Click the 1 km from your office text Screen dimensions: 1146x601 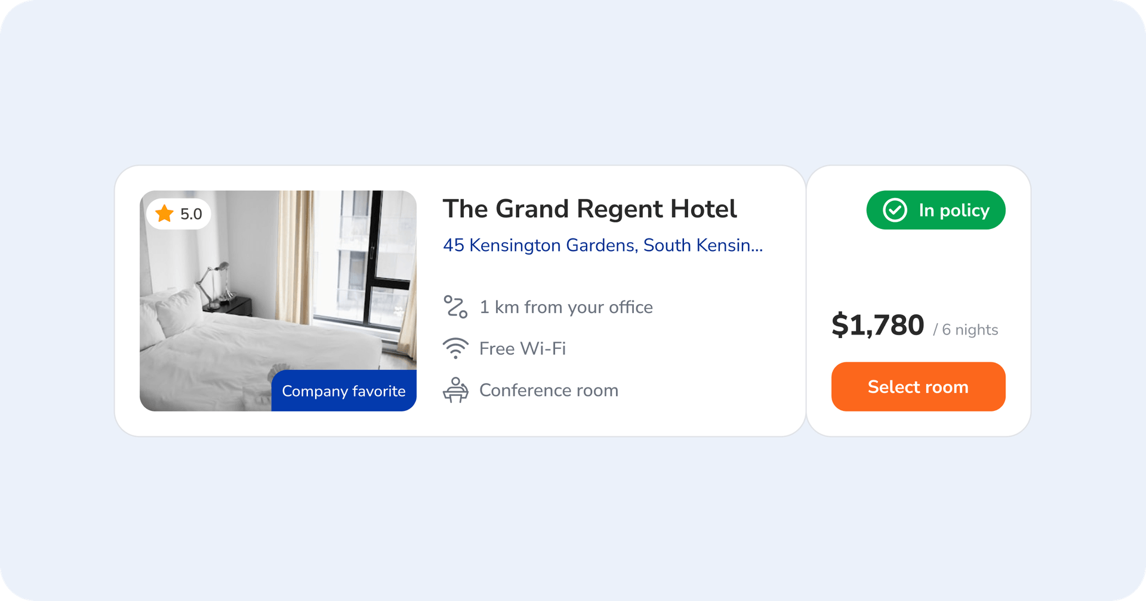tap(566, 307)
